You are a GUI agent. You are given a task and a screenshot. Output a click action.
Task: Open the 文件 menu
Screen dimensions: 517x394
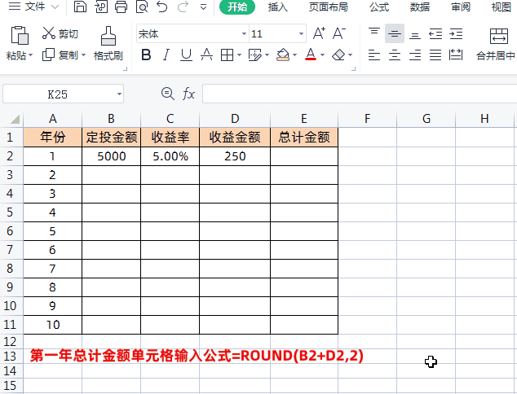(33, 7)
